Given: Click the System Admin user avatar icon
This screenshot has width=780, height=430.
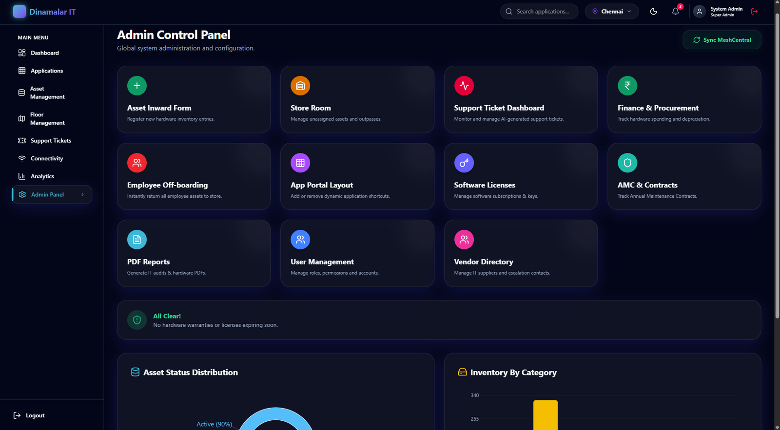Looking at the screenshot, I should 699,11.
